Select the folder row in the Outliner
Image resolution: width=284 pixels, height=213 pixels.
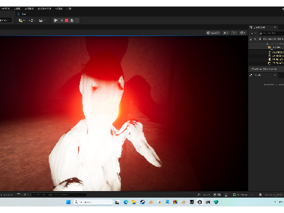[x=266, y=47]
